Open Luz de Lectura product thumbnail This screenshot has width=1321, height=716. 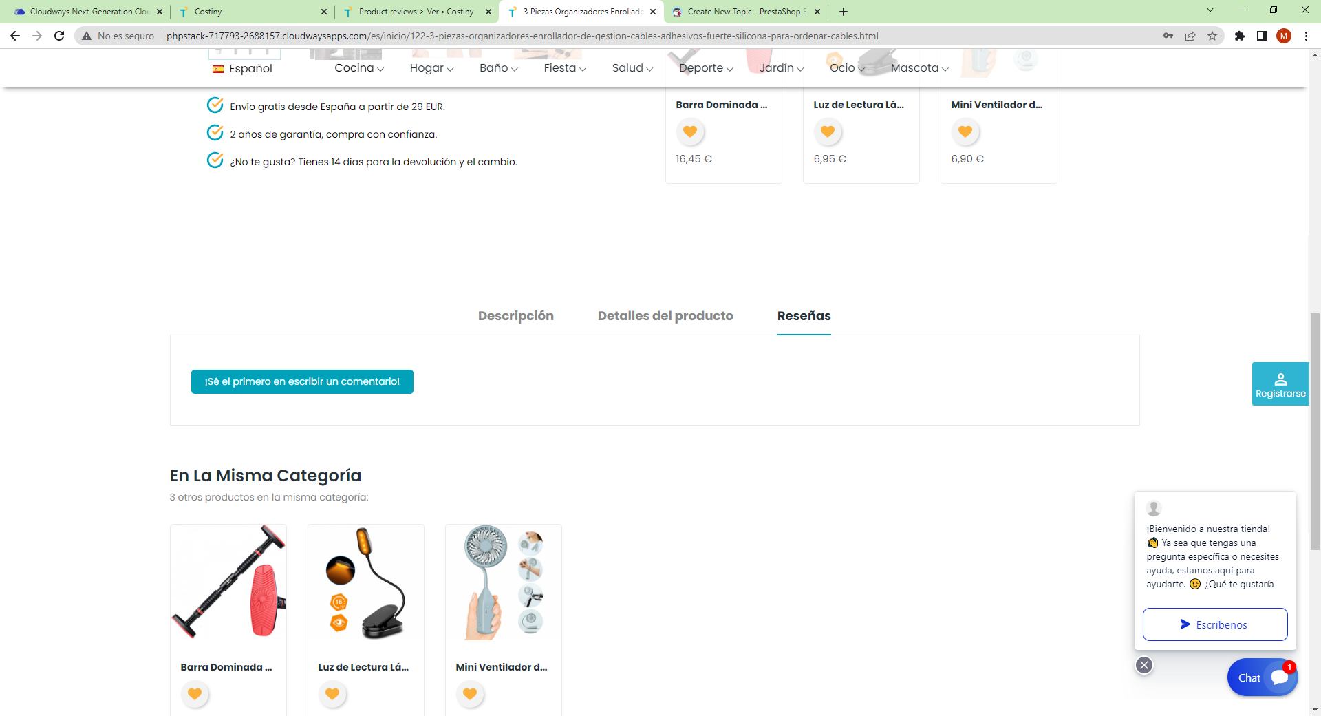[366, 582]
